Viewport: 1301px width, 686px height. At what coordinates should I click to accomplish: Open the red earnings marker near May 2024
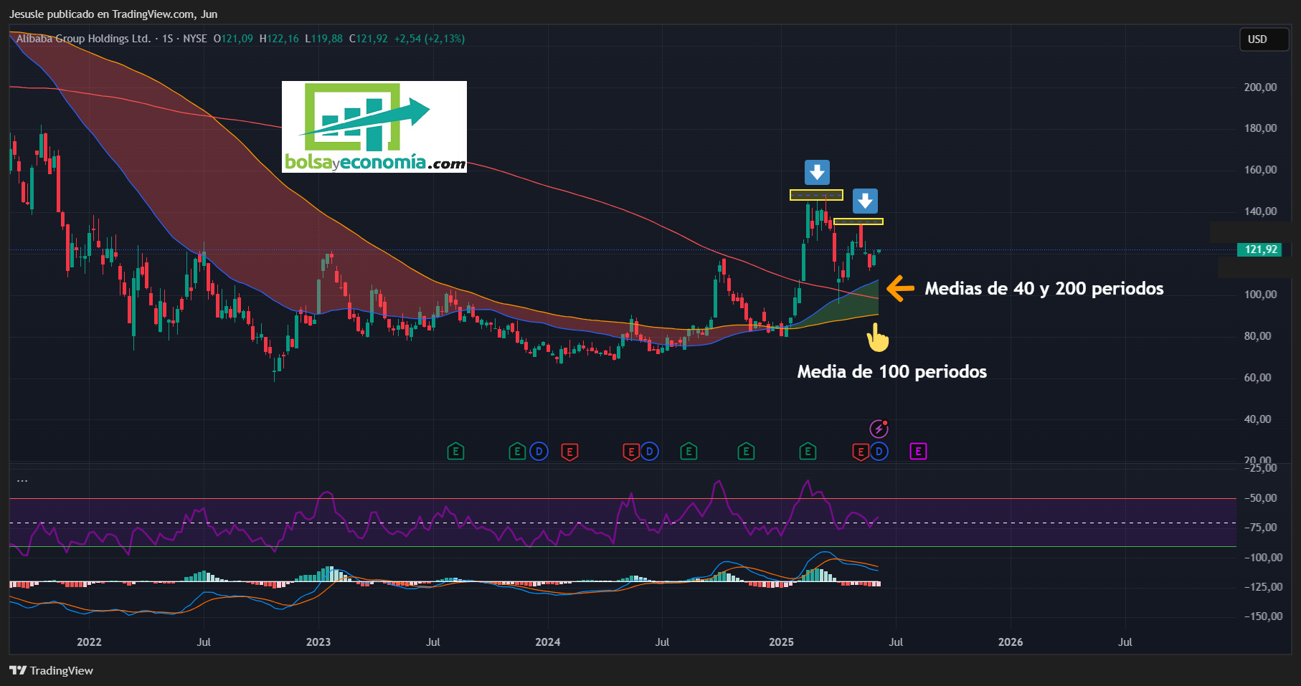[631, 452]
